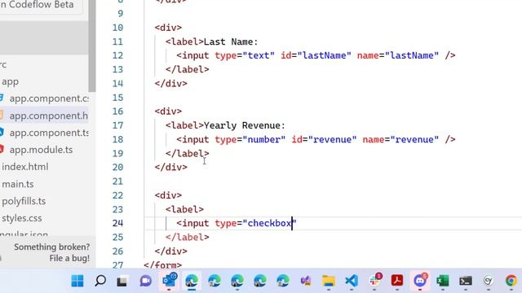Open Google Chrome from the taskbar
Viewport: 522px width, 293px height.
[x=511, y=281]
